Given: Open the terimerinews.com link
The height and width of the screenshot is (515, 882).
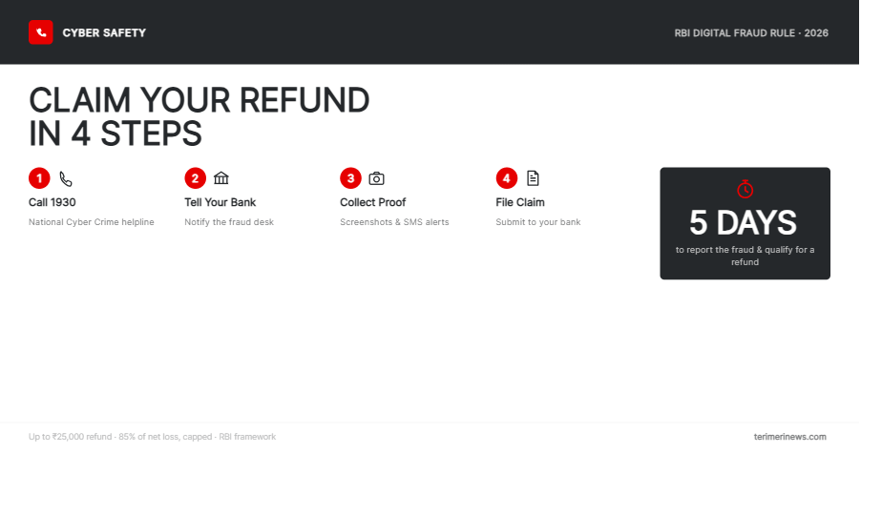Looking at the screenshot, I should pyautogui.click(x=789, y=437).
